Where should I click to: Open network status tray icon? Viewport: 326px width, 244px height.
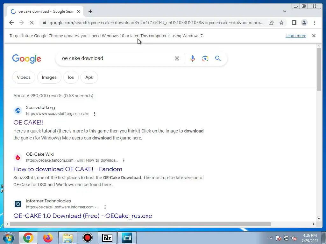tap(286, 238)
